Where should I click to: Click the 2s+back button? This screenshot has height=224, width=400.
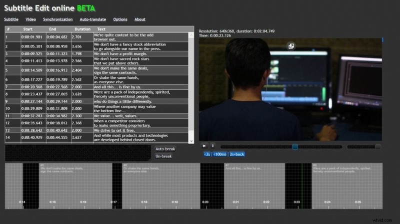(236, 154)
